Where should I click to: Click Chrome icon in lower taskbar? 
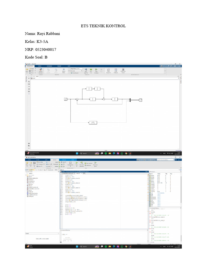pos(126,247)
